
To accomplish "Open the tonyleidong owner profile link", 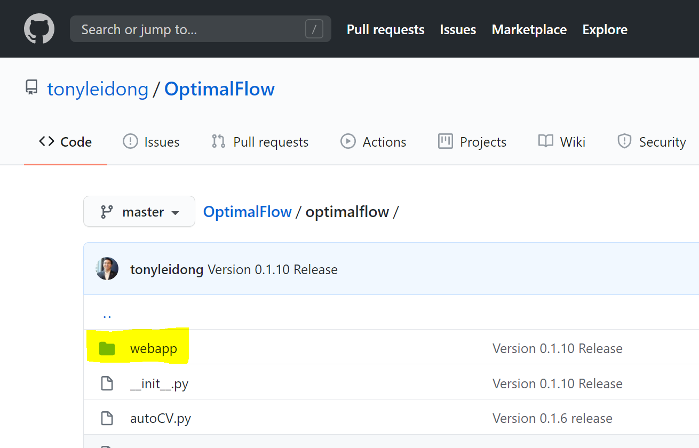I will coord(98,89).
